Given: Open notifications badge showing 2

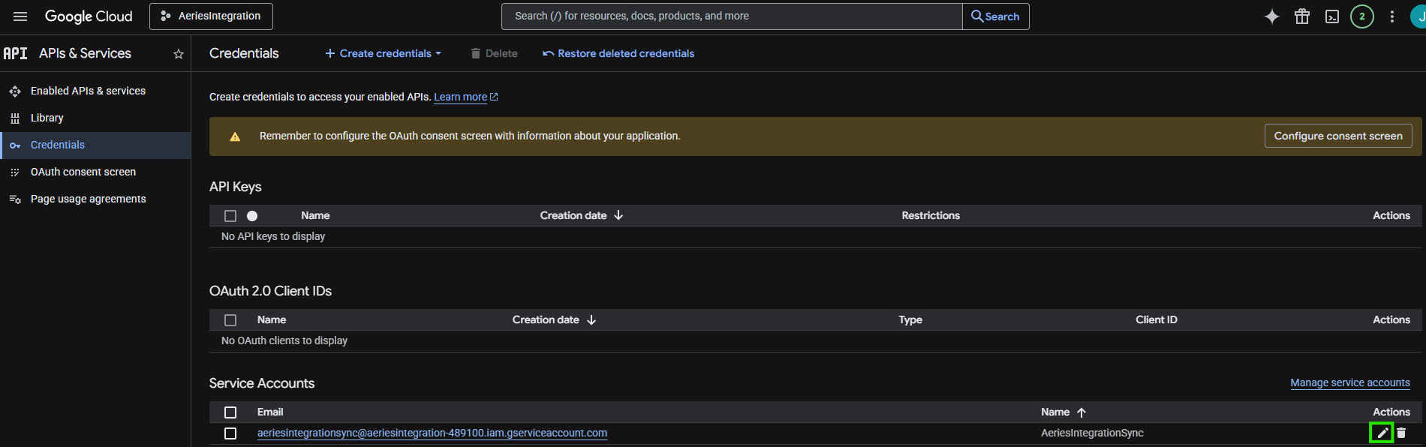Looking at the screenshot, I should tap(1362, 16).
